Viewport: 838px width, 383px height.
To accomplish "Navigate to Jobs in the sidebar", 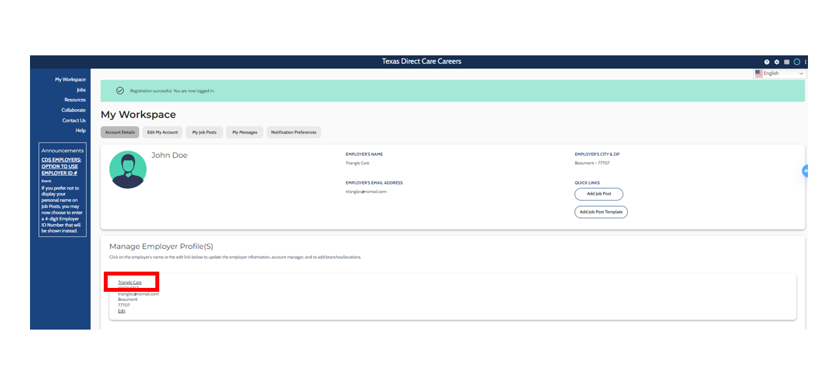I will (x=81, y=90).
